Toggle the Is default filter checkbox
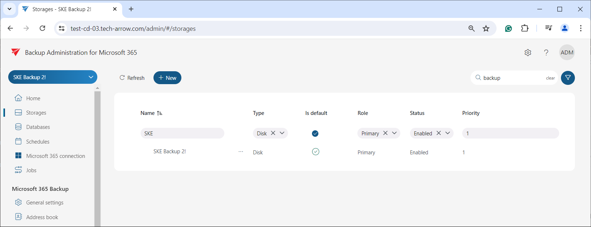 (x=315, y=134)
